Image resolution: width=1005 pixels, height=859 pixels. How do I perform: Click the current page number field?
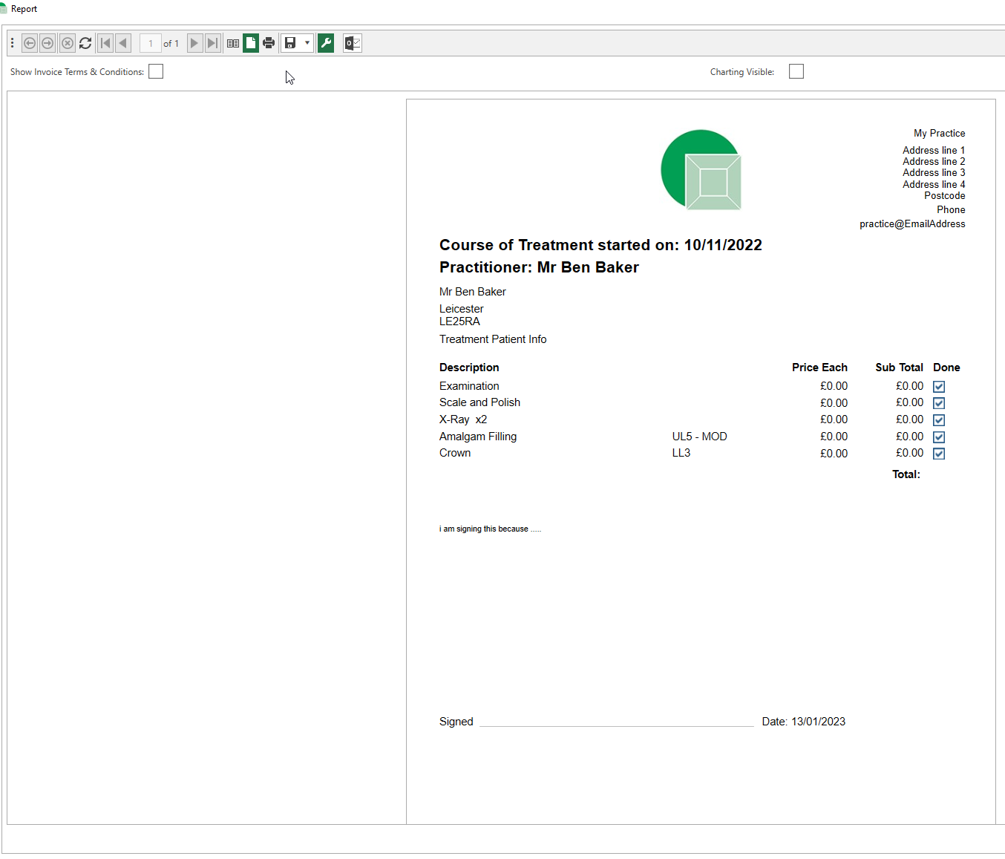[x=151, y=43]
